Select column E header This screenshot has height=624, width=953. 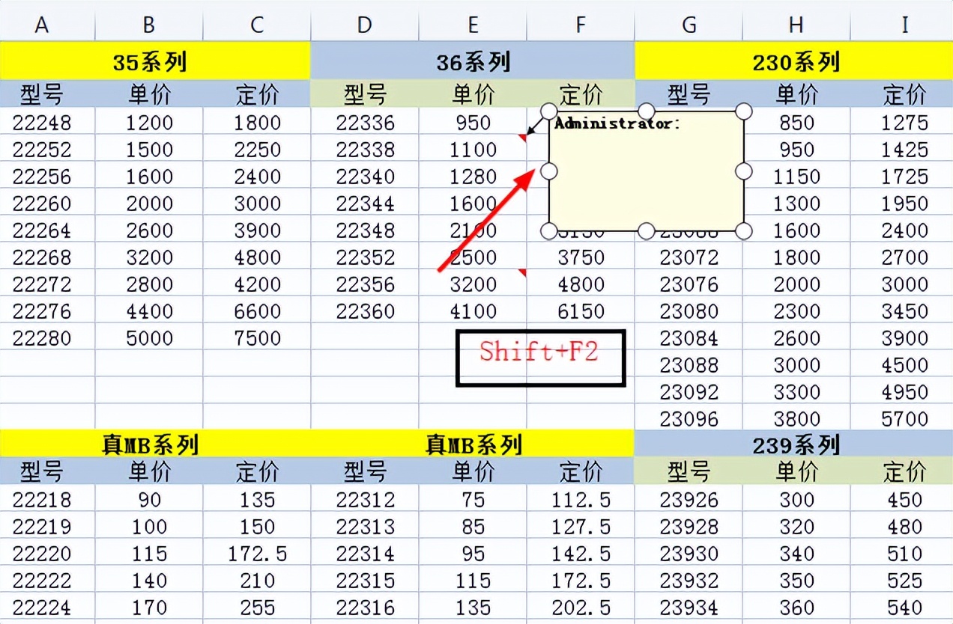coord(473,25)
